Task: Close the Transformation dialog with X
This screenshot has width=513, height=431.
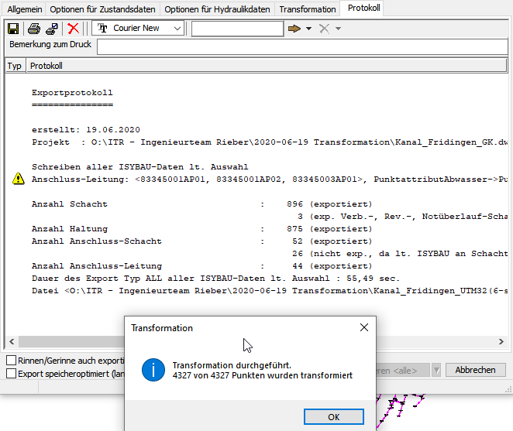Action: [364, 327]
